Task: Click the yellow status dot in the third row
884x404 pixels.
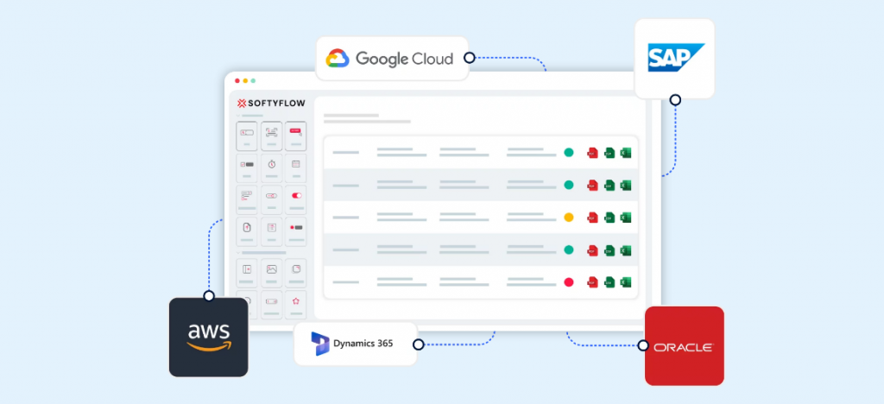Action: tap(569, 218)
